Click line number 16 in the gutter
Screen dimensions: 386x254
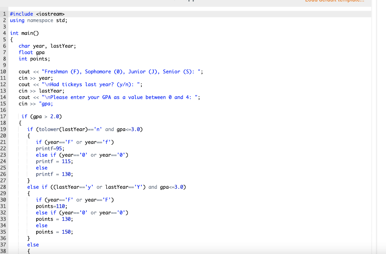tap(3, 110)
